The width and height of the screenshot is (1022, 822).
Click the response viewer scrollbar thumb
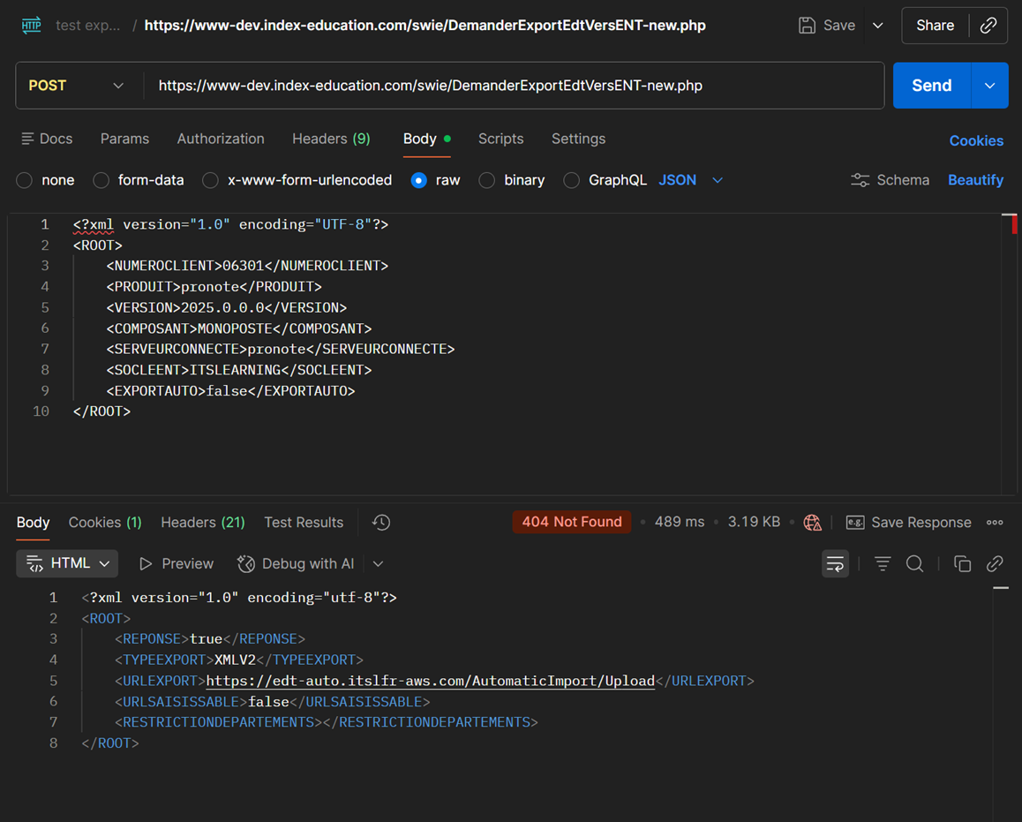(x=1001, y=588)
